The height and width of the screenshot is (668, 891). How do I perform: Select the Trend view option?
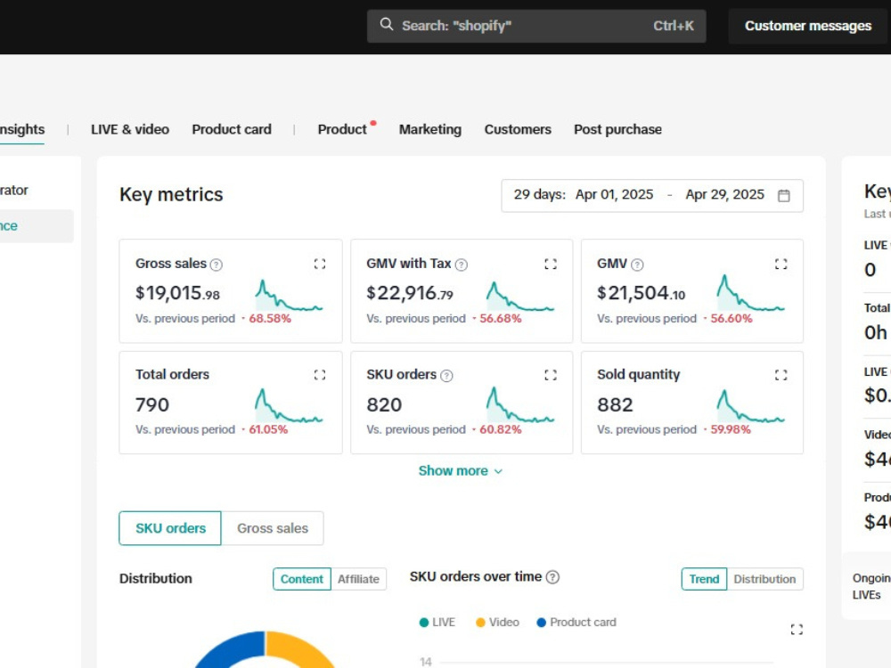tap(704, 579)
